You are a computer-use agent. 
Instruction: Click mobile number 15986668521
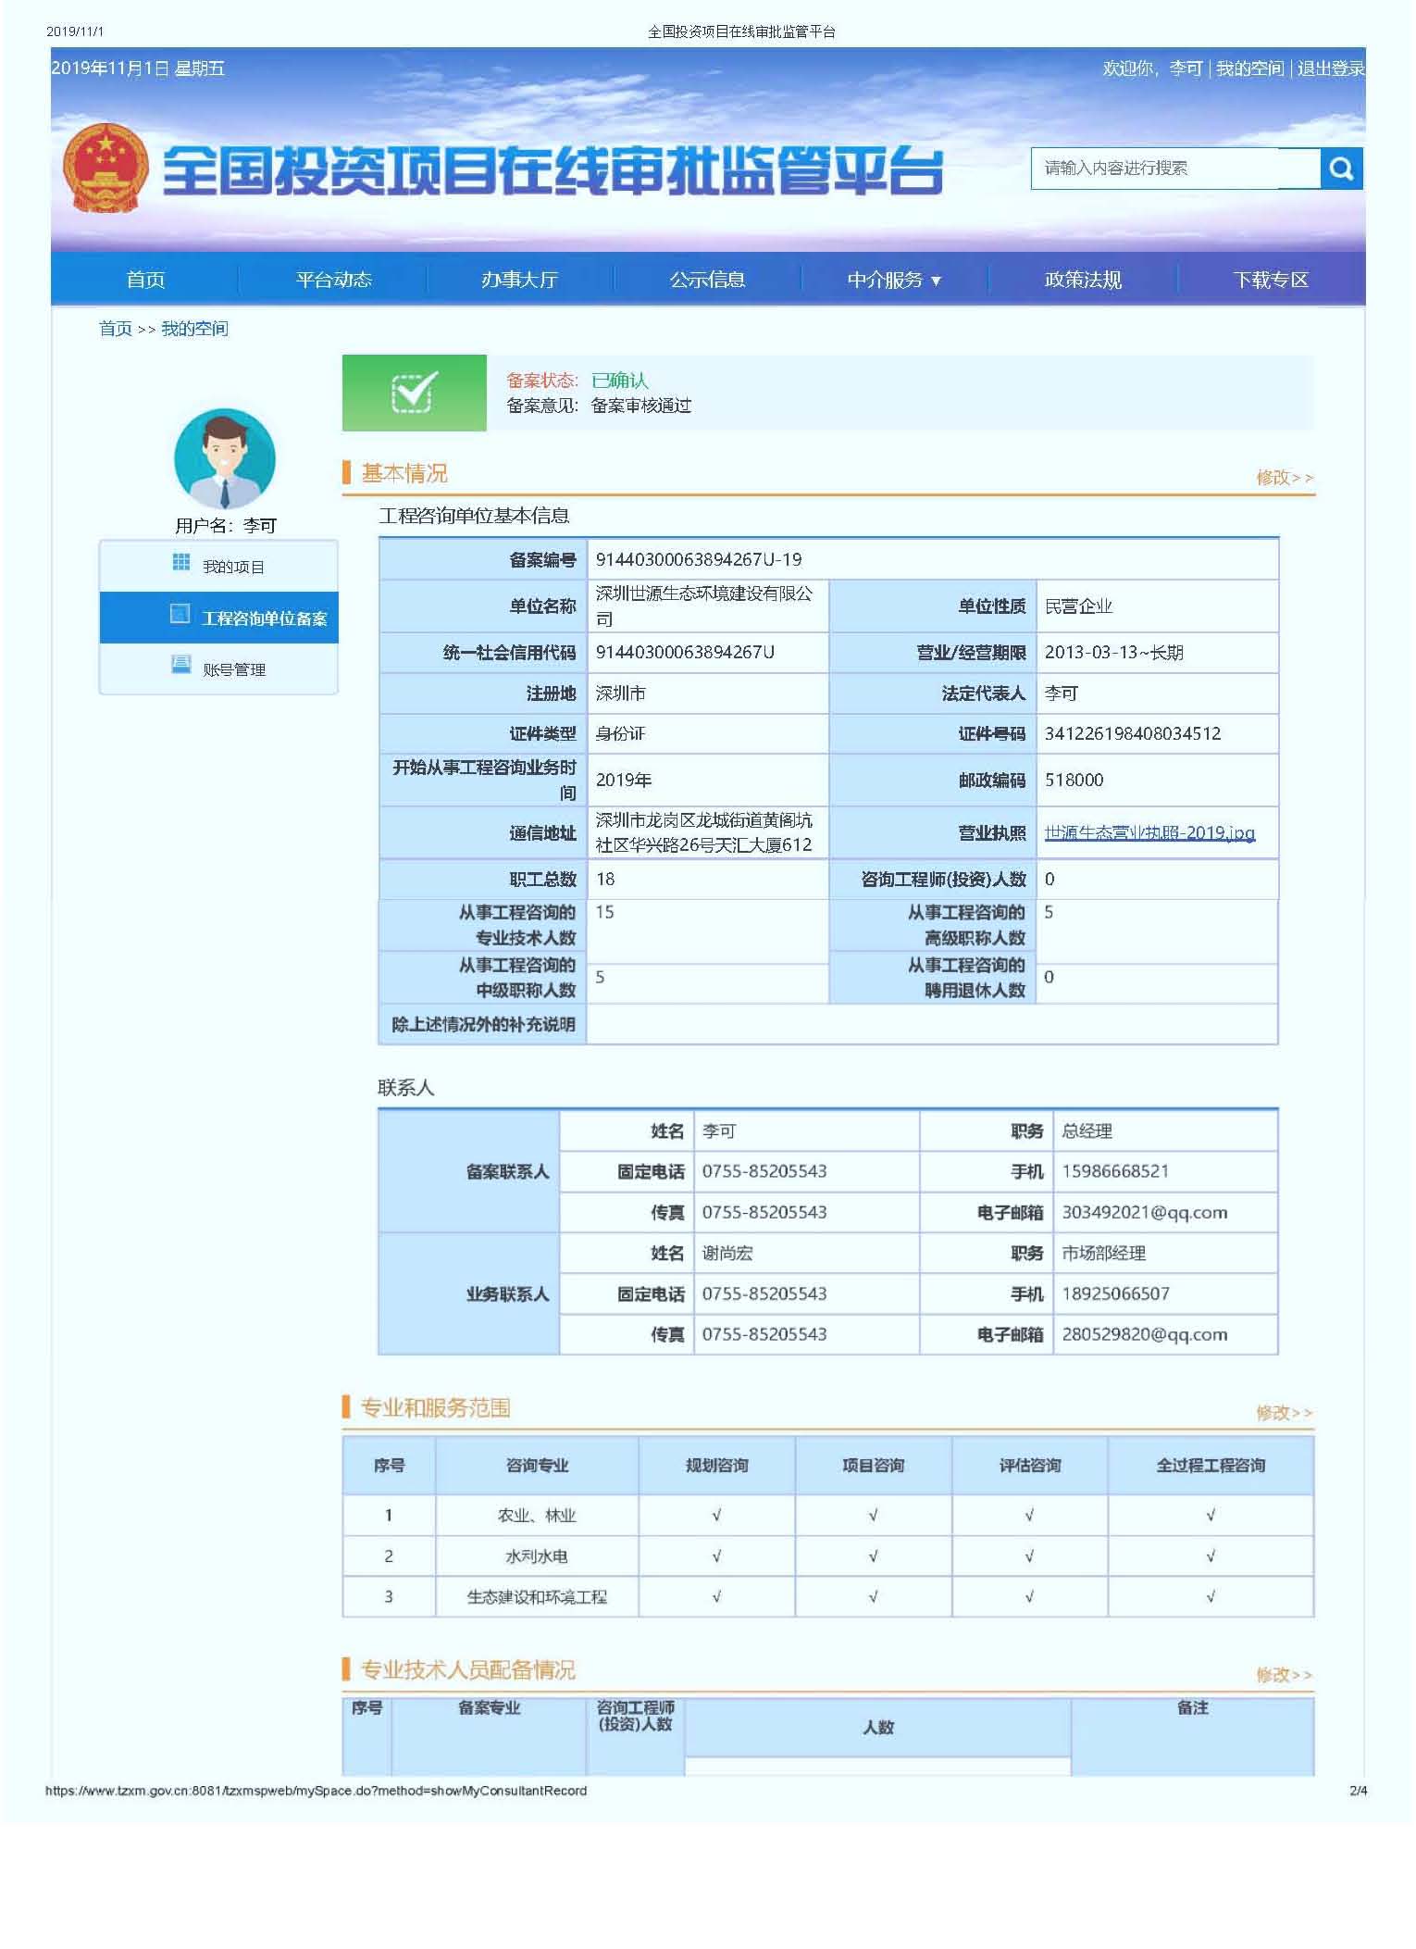click(1115, 1172)
